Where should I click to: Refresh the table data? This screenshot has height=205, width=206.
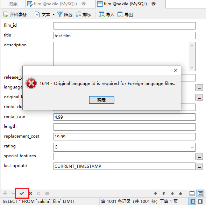click(39, 193)
